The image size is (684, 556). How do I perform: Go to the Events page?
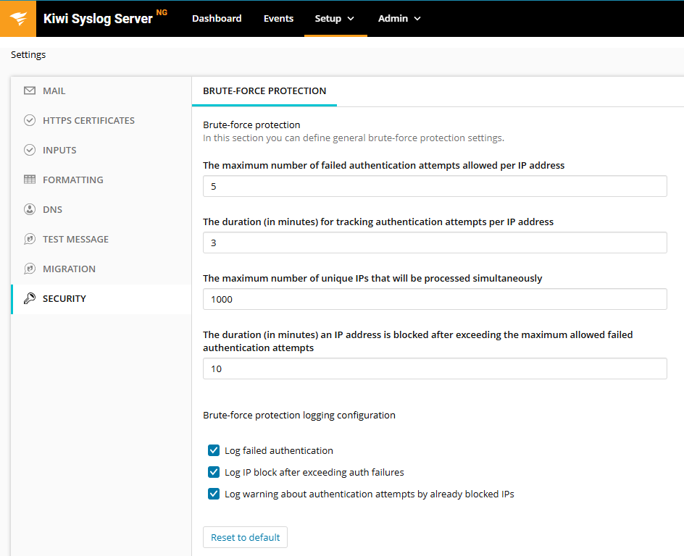278,18
